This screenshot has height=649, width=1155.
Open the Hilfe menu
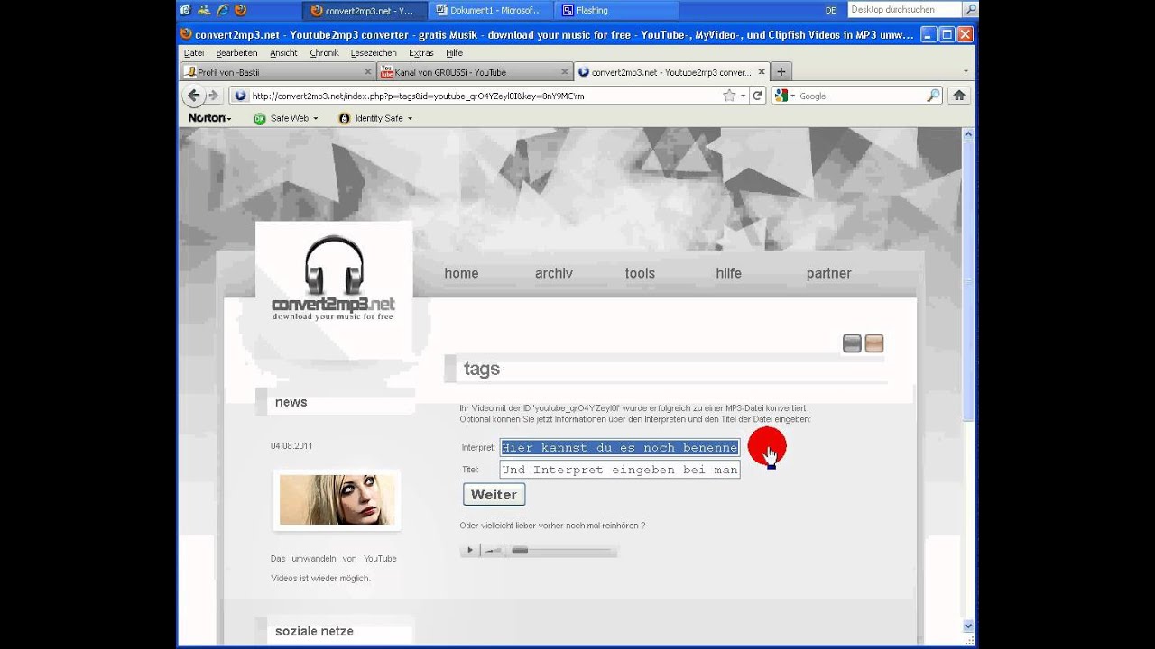[x=454, y=53]
